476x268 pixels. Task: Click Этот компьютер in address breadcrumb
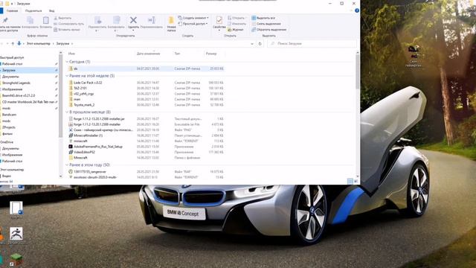(x=38, y=44)
